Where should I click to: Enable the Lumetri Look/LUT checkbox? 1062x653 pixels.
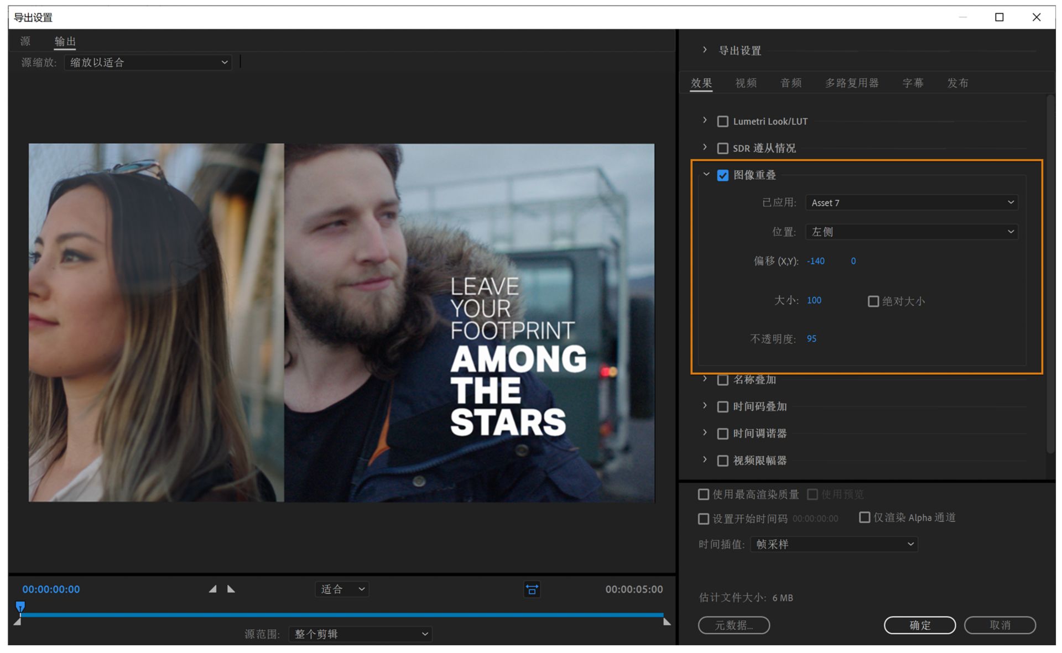(722, 121)
